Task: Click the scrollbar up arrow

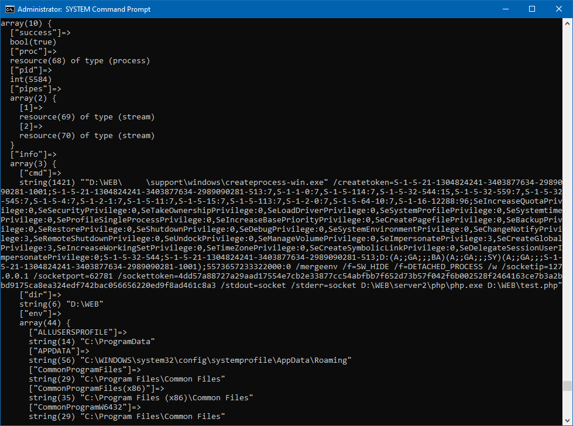Action: (x=567, y=23)
